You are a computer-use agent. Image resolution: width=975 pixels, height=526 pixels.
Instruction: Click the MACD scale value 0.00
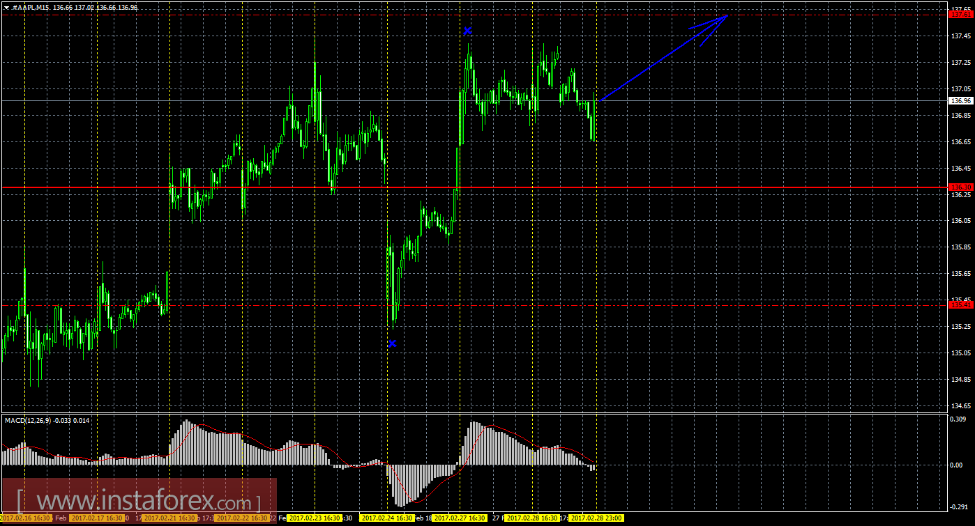[x=957, y=465]
